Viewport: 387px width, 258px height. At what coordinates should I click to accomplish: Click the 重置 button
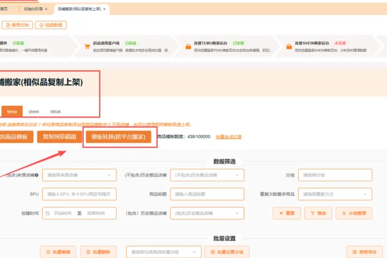point(287,213)
